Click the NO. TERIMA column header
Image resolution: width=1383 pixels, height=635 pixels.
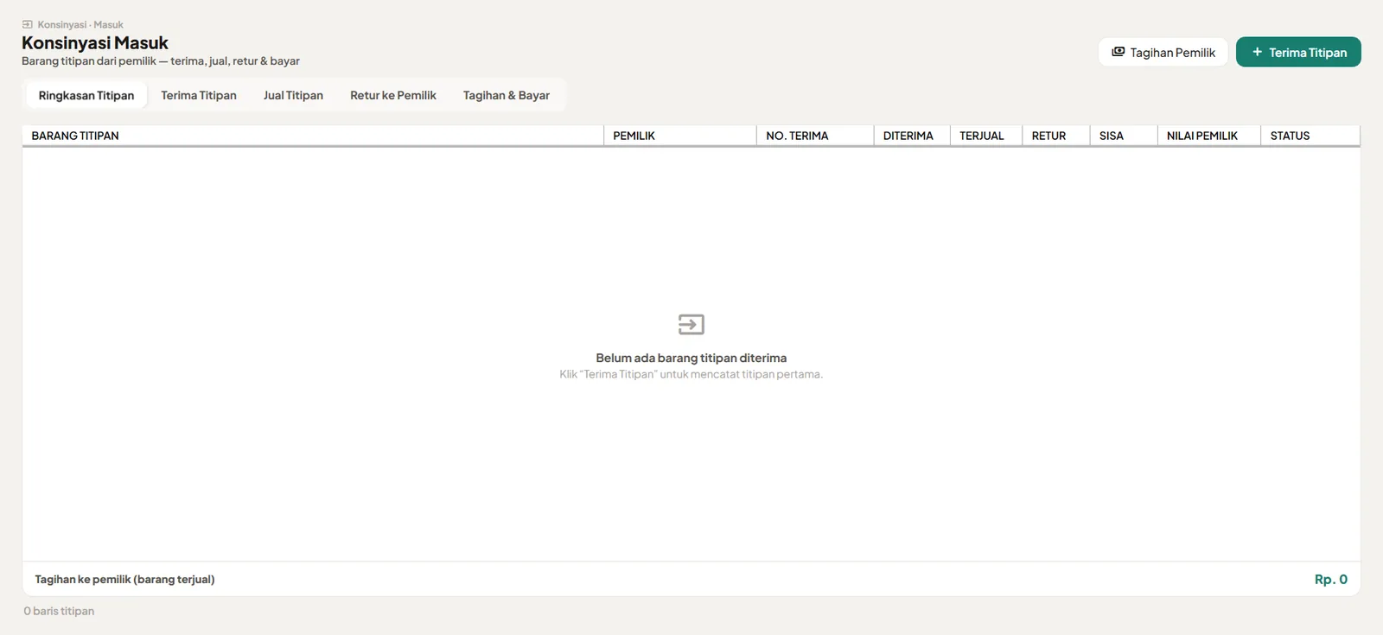[815, 136]
